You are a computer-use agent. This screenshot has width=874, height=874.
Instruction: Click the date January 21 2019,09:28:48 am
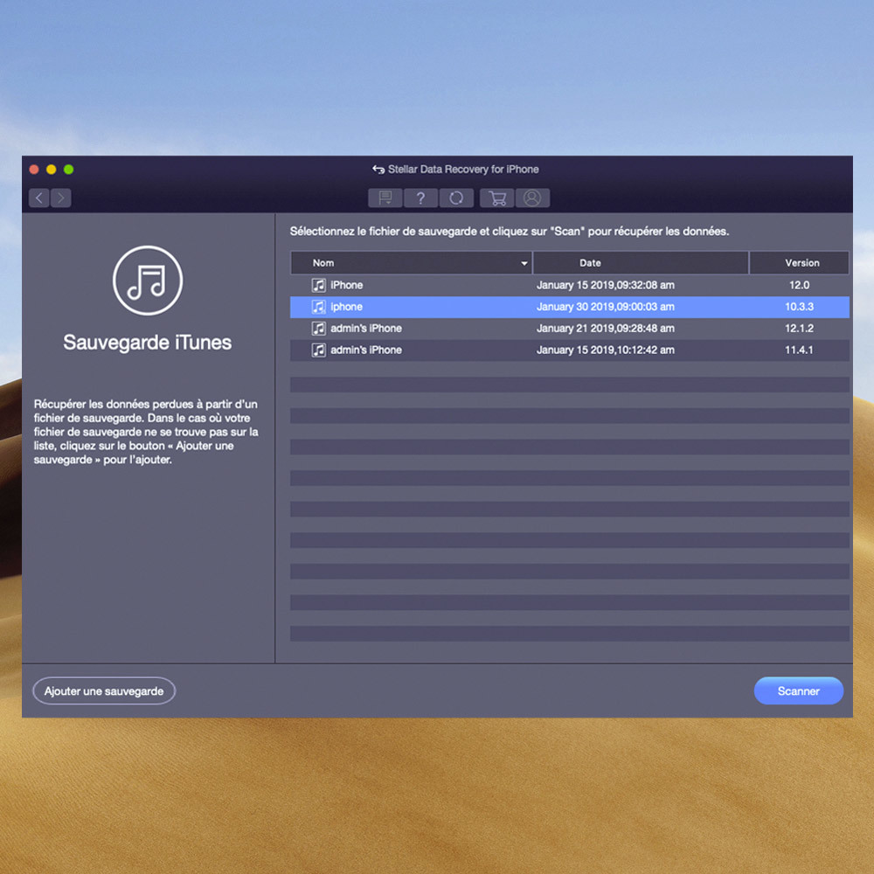click(x=606, y=329)
